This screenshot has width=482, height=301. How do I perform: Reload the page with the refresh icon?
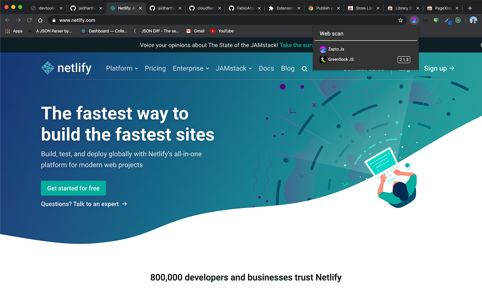point(29,20)
